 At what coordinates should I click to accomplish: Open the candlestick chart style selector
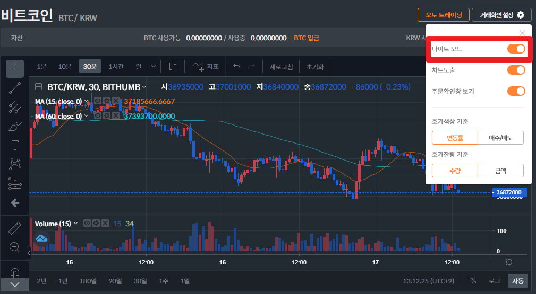point(173,66)
